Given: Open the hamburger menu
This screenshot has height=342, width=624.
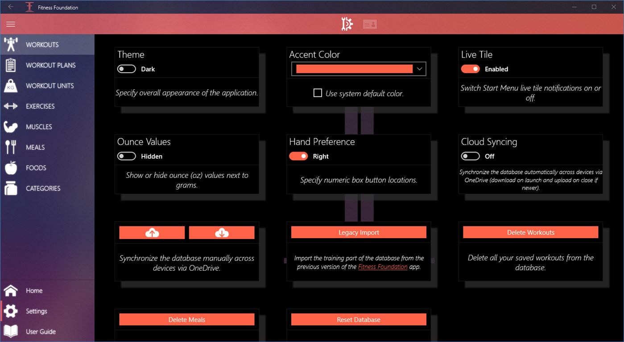Looking at the screenshot, I should pyautogui.click(x=10, y=24).
